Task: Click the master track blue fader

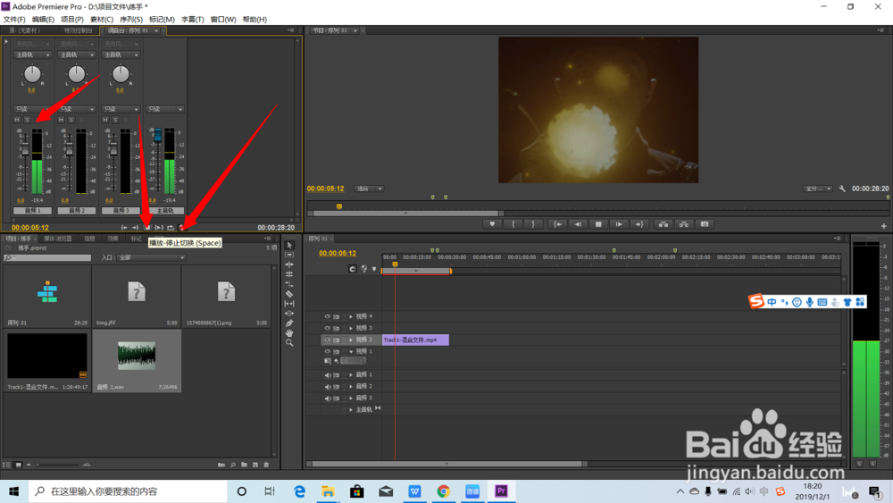Action: [158, 136]
